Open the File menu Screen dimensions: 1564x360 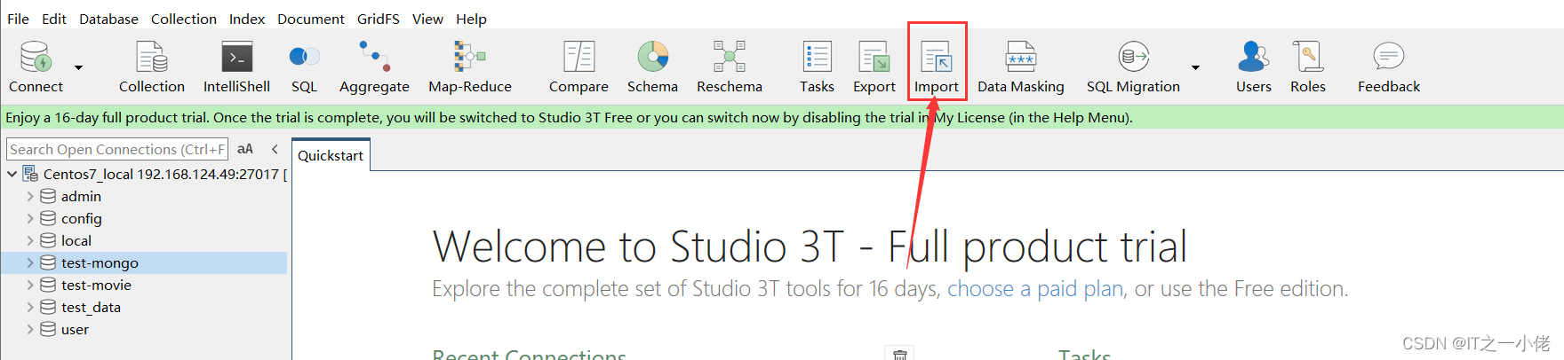(x=18, y=19)
